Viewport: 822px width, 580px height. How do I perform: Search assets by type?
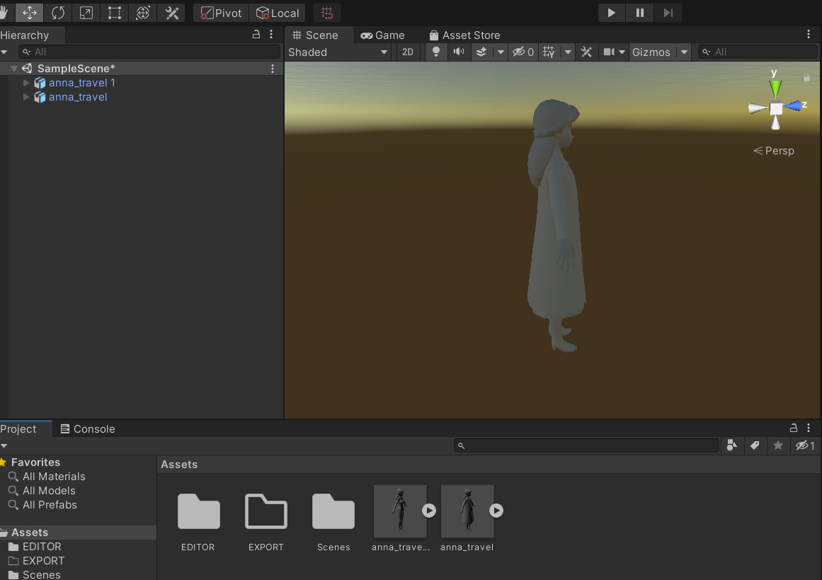pyautogui.click(x=732, y=445)
